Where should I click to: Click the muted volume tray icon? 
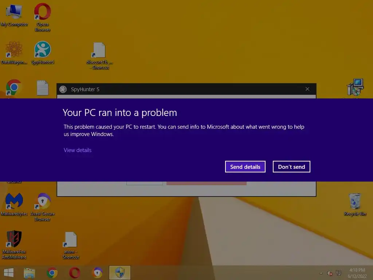point(330,273)
